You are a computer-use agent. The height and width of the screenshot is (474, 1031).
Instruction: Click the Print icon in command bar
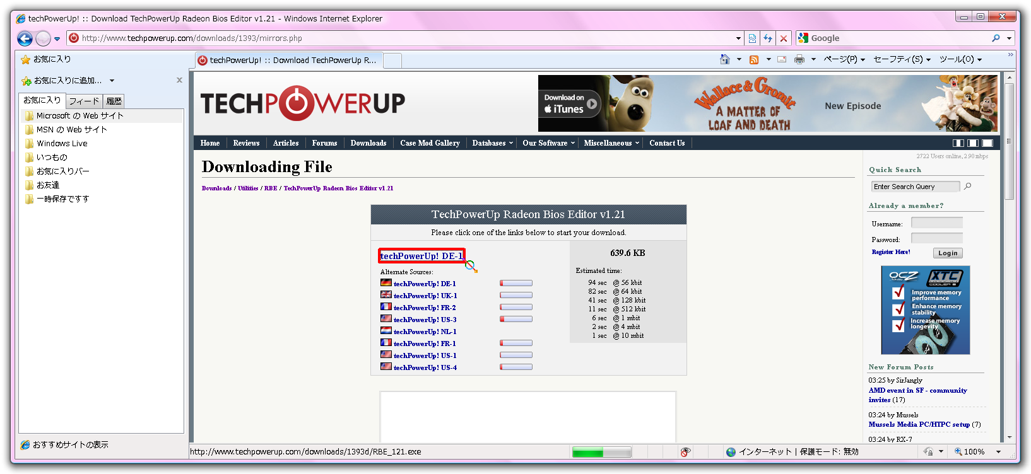point(799,59)
